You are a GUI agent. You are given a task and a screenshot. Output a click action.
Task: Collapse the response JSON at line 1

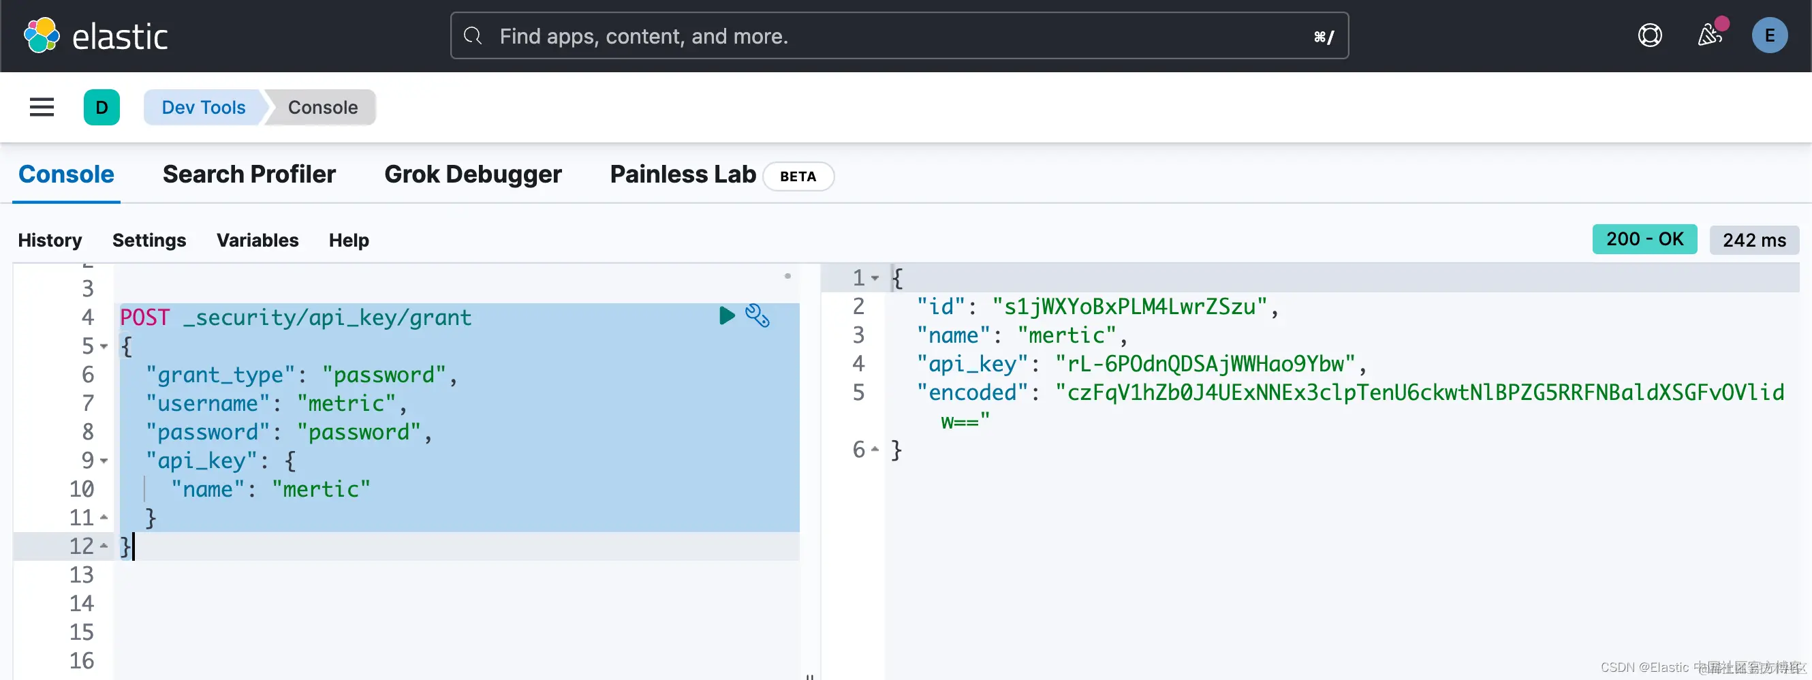point(875,278)
